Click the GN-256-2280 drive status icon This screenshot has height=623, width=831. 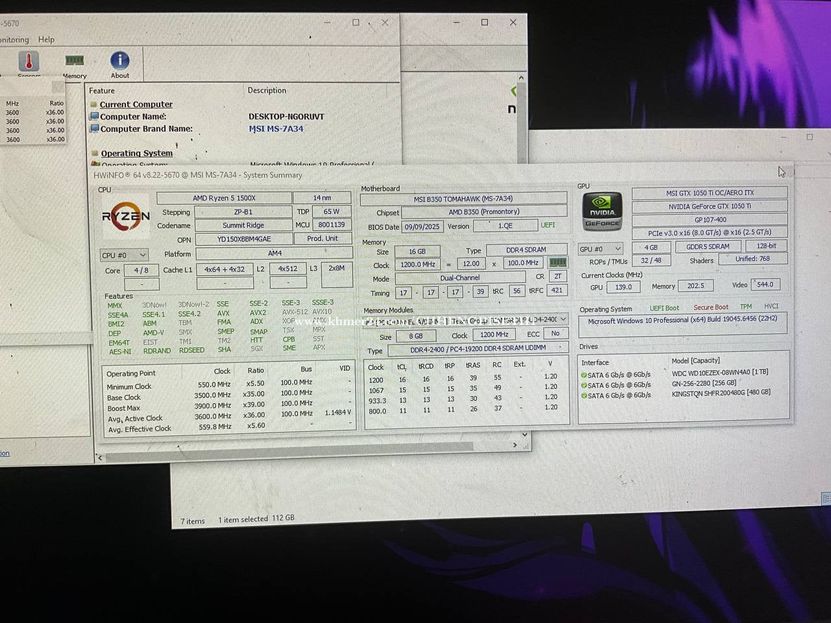pos(584,385)
